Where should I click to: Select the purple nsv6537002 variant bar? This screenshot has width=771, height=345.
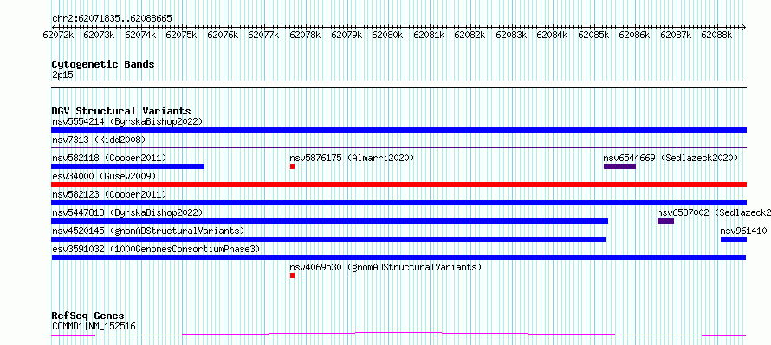[x=666, y=221]
